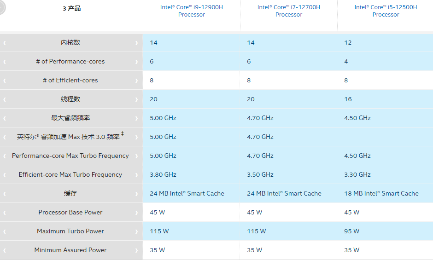The width and height of the screenshot is (433, 260).
Task: Click left chevron on the 最大睿频频率 row
Action: point(5,118)
